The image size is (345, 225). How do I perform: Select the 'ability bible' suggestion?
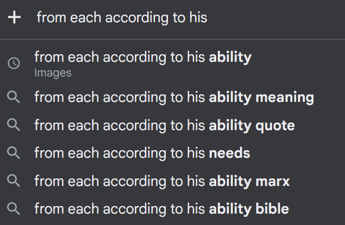161,208
